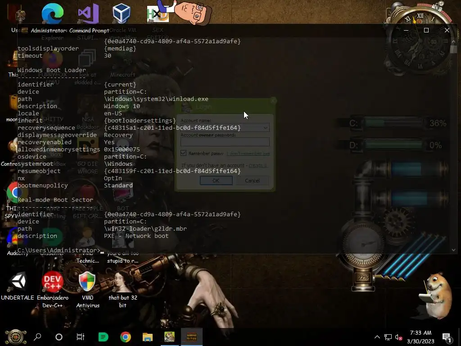Click '\win32-loader\g2ldr.mbr' path text
Screen dimensions: 461x346
pyautogui.click(x=145, y=228)
